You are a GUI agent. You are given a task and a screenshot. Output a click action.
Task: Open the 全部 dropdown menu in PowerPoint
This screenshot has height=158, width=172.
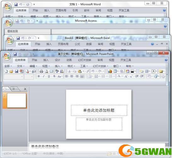8,66
